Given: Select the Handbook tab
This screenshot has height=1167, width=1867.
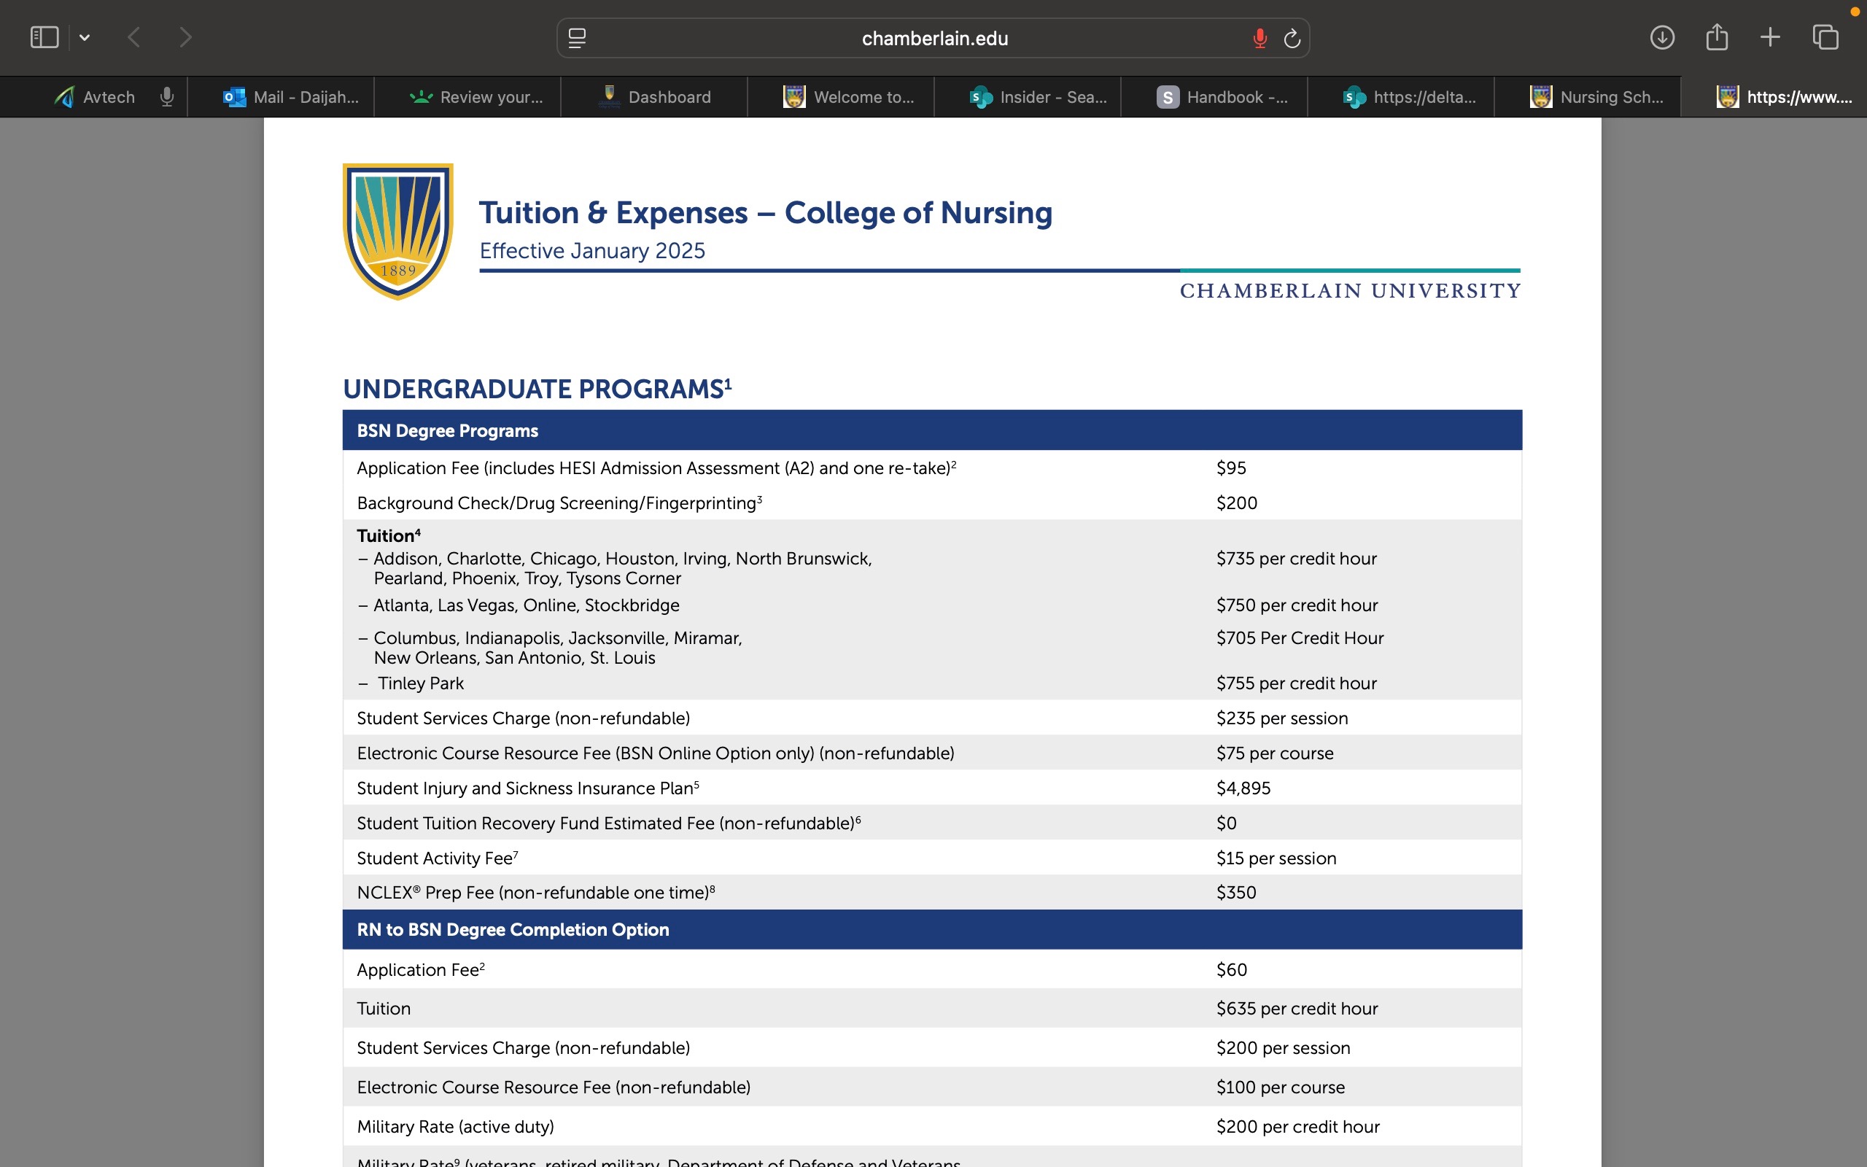Looking at the screenshot, I should [1222, 97].
